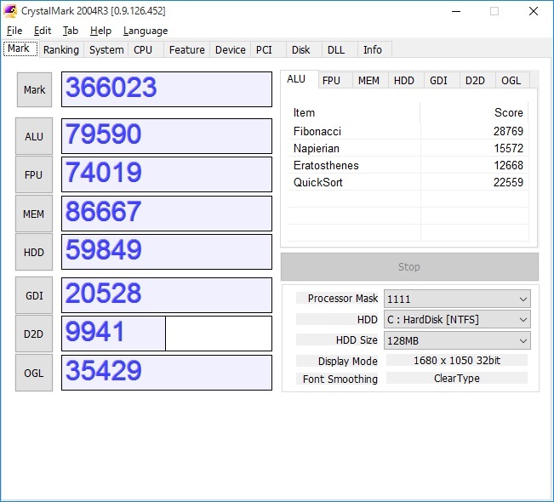
Task: Run the HDD benchmark button
Action: 34,252
